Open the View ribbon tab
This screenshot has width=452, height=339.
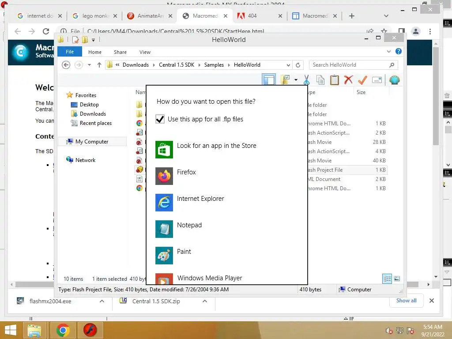tap(145, 52)
